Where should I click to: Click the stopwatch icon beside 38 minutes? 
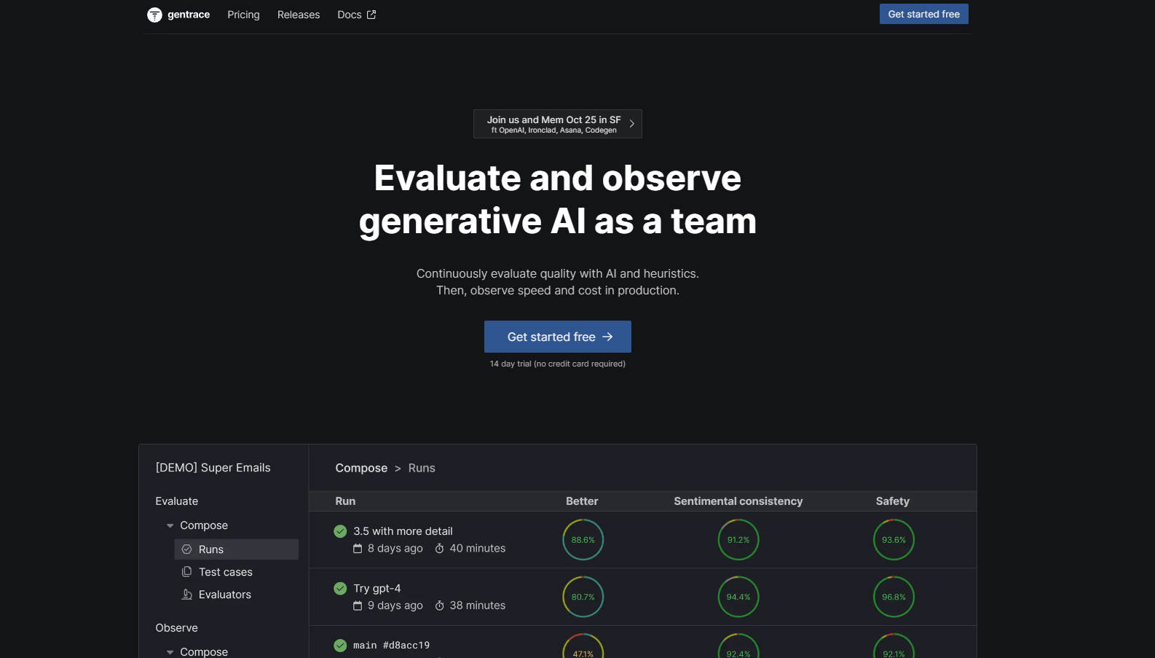coord(440,606)
